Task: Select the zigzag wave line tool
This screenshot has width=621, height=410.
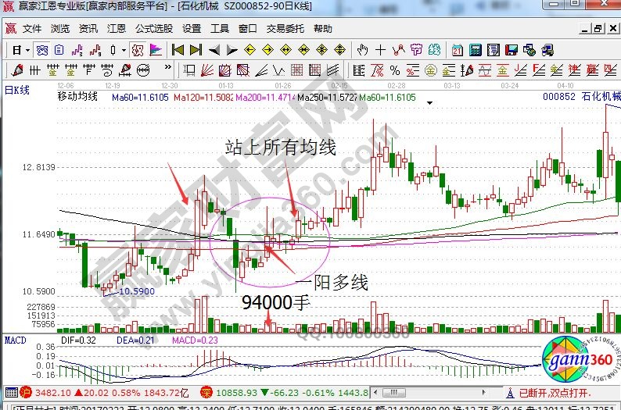Action: (278, 70)
